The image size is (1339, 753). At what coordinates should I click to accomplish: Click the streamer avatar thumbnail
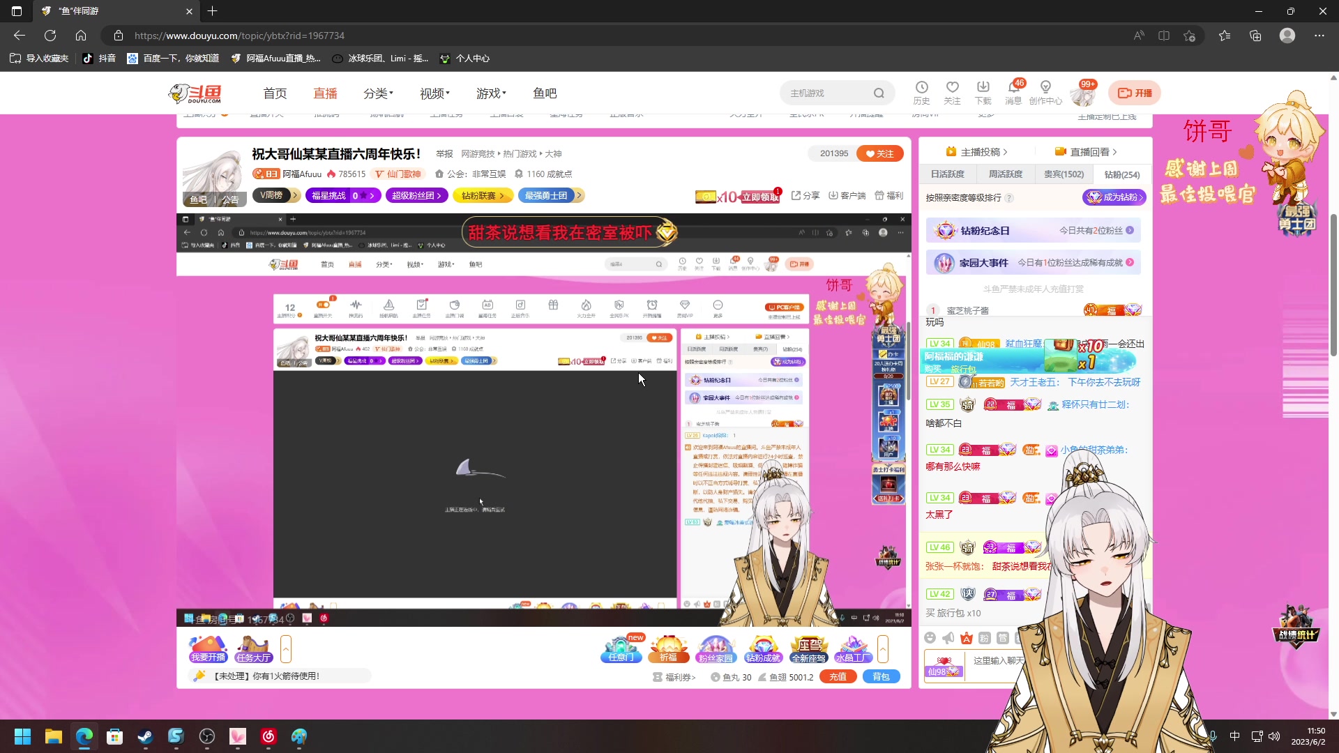[x=214, y=178]
